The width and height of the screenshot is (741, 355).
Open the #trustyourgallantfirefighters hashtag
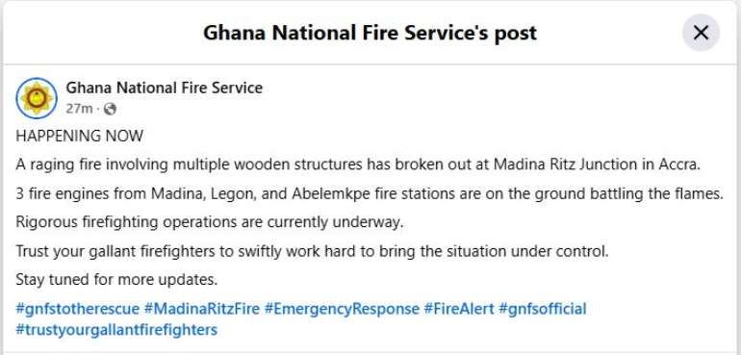(116, 329)
